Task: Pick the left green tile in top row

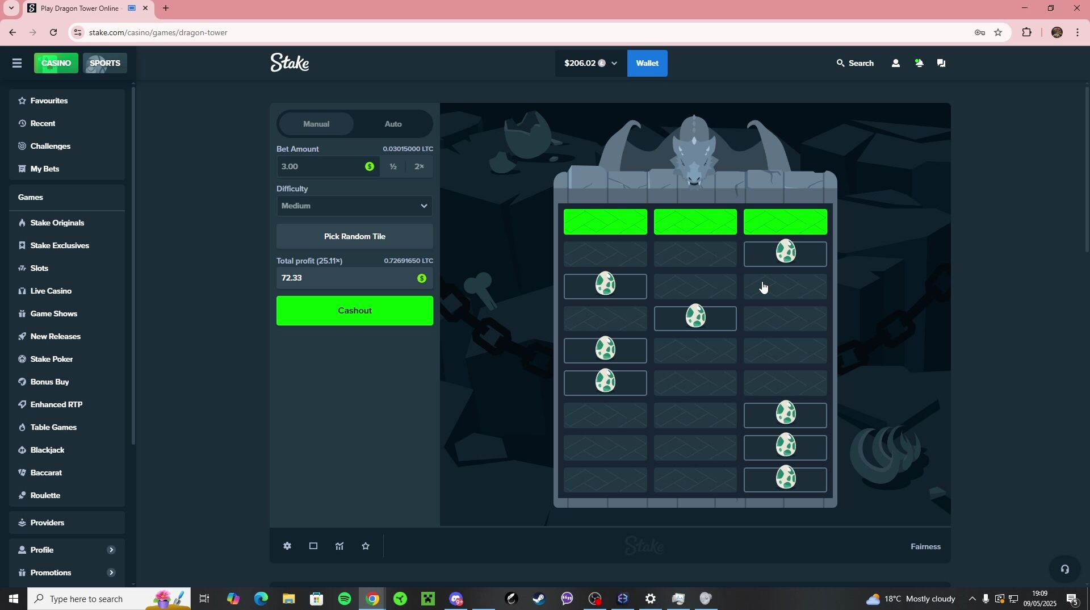Action: 605,222
